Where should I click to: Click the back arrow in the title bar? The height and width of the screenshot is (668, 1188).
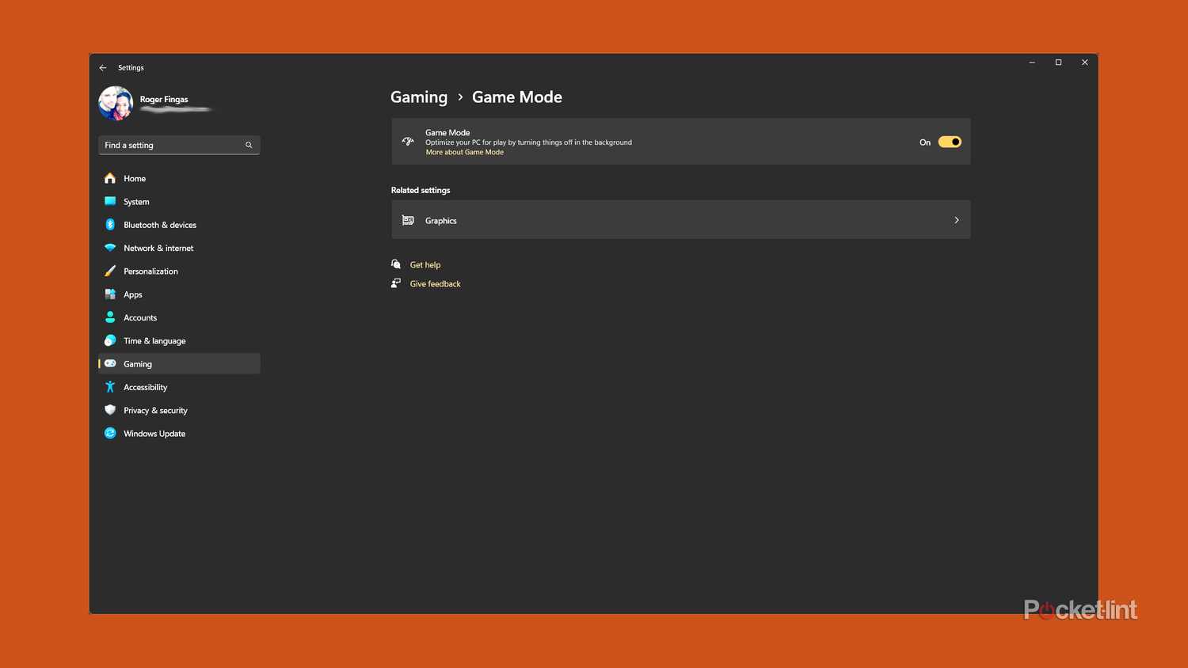click(x=103, y=67)
